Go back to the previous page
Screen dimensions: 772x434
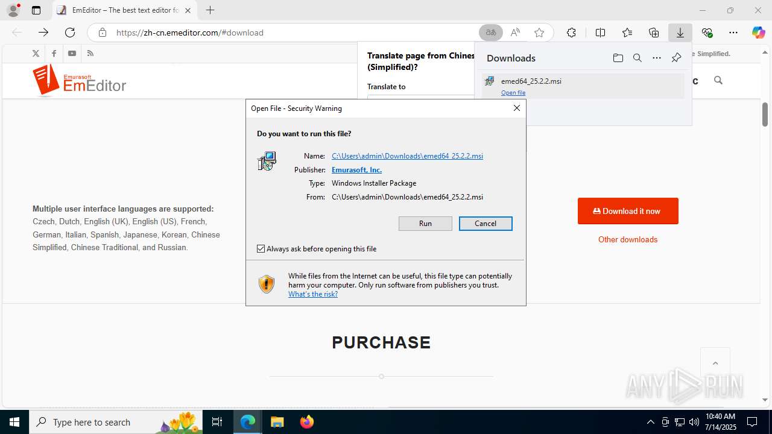pyautogui.click(x=17, y=33)
